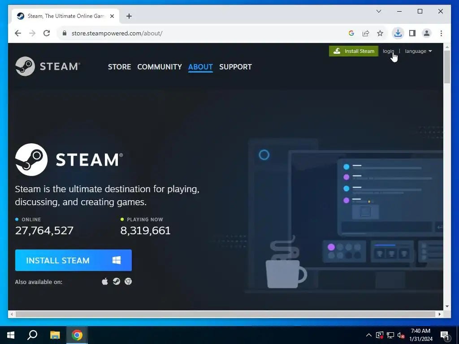Image resolution: width=459 pixels, height=344 pixels.
Task: Click the Chromebook platform icon
Action: [128, 281]
